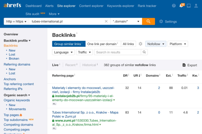Switch to the Recent tab
The width and height of the screenshot is (202, 134).
(70, 65)
